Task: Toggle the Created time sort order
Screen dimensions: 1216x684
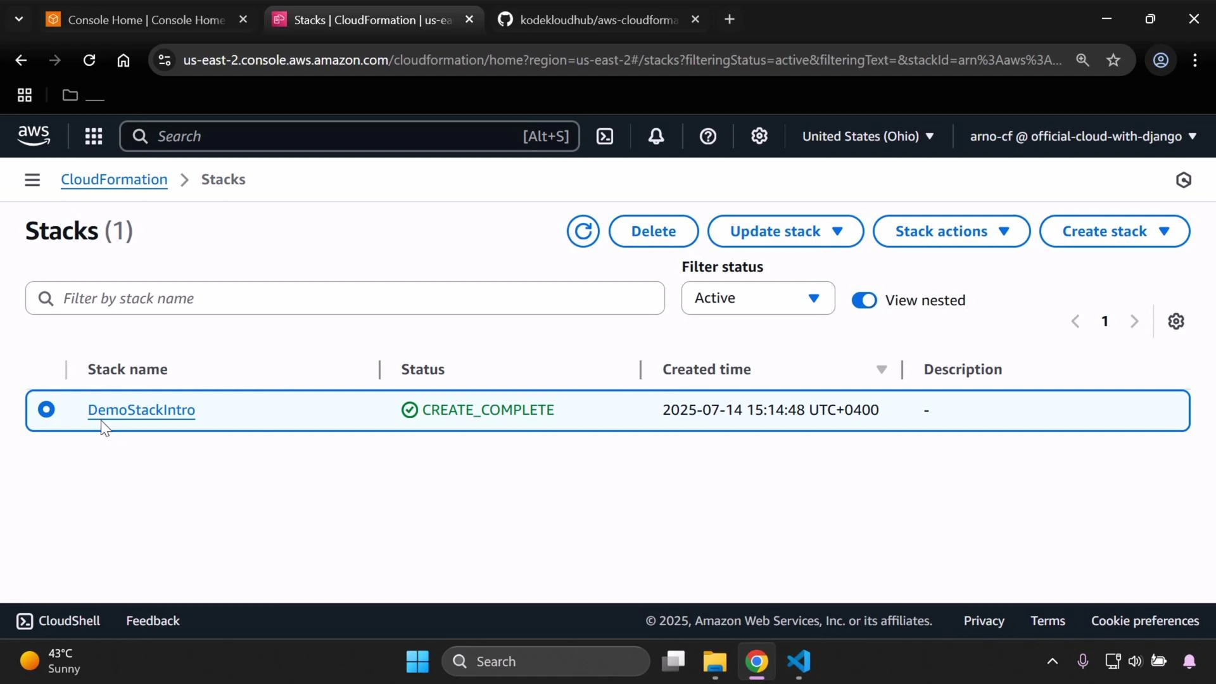Action: pyautogui.click(x=882, y=369)
